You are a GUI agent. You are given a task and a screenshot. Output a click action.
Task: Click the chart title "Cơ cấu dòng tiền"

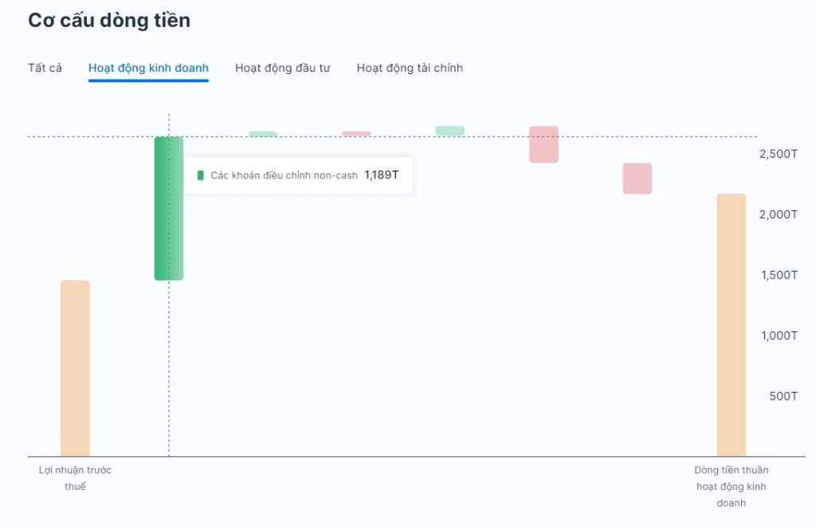pyautogui.click(x=109, y=20)
